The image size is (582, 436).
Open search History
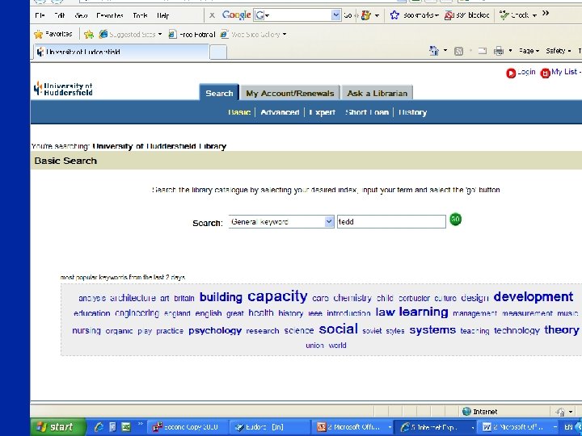tap(412, 112)
